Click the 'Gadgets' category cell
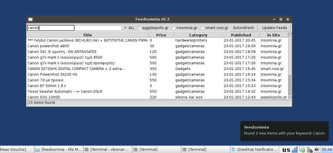This screenshot has height=153, width=333. (x=183, y=69)
